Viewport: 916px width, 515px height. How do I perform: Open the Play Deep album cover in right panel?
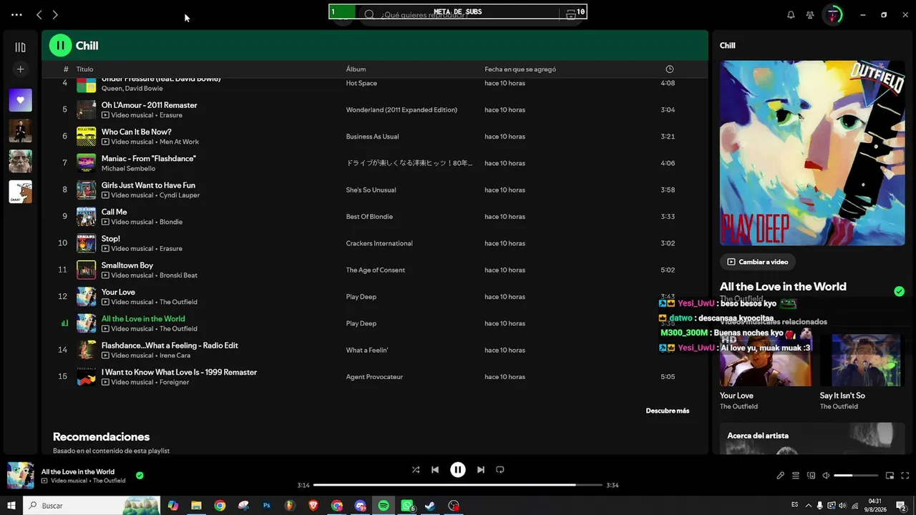[x=812, y=153]
